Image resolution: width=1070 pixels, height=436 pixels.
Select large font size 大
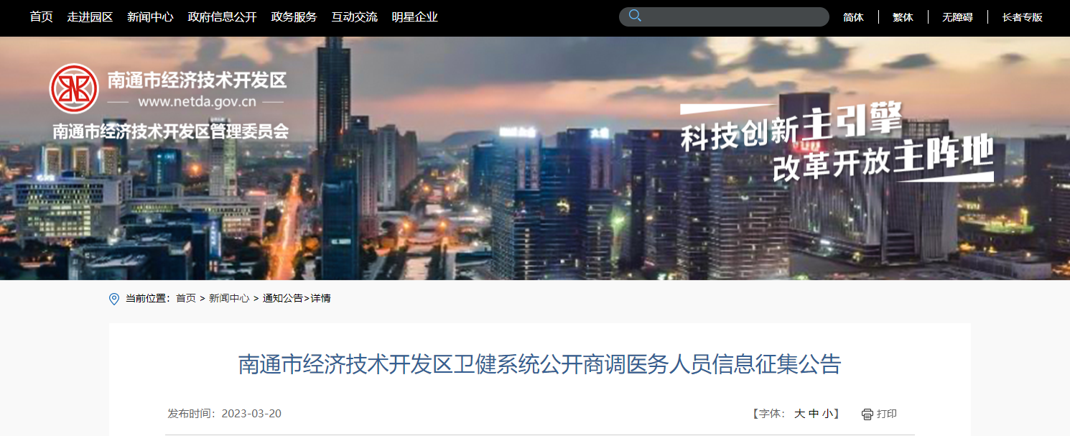pyautogui.click(x=799, y=414)
